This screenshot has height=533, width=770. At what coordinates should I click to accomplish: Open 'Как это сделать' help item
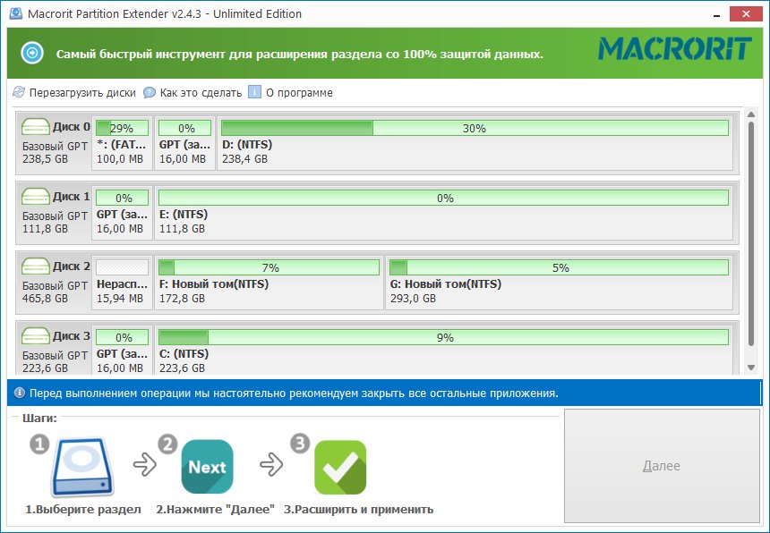pyautogui.click(x=192, y=92)
